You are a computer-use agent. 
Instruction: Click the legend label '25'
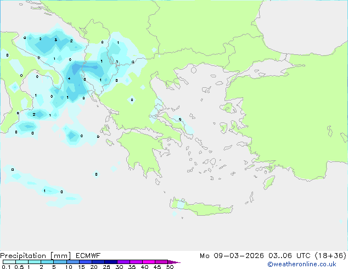106,267
